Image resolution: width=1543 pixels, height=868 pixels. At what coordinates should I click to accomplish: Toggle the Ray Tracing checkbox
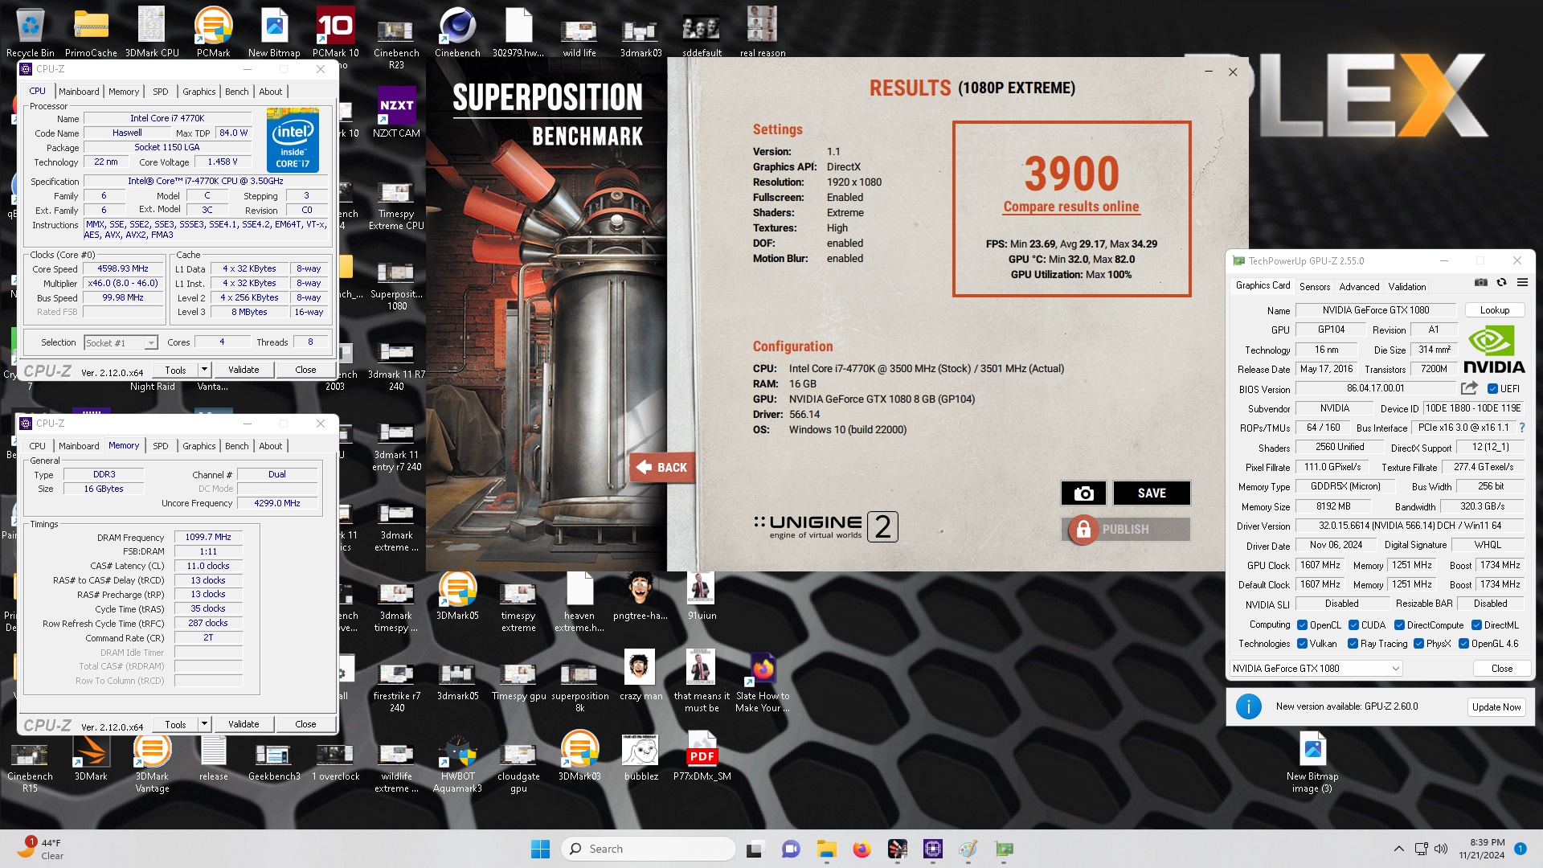(x=1353, y=644)
